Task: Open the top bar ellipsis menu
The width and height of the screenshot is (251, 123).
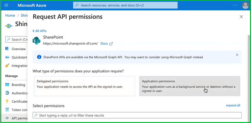Action: pos(235,5)
